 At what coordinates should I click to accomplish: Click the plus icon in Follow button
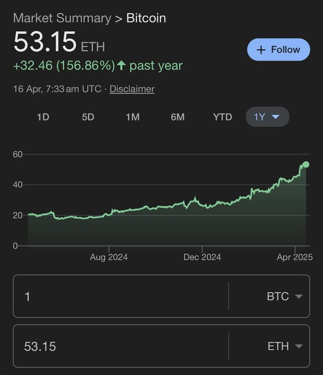[x=261, y=50]
